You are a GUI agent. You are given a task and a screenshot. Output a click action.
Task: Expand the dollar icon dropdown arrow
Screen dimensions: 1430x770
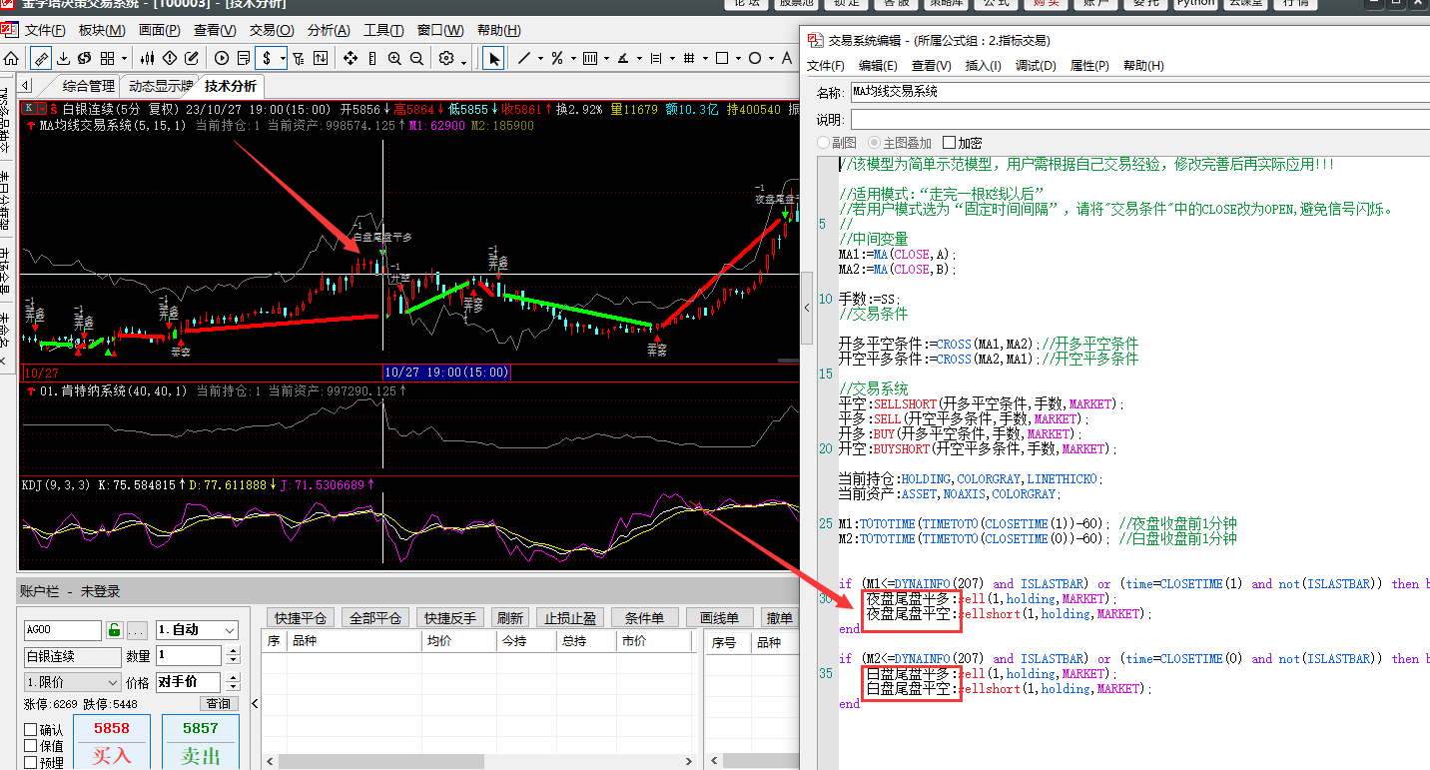[283, 59]
